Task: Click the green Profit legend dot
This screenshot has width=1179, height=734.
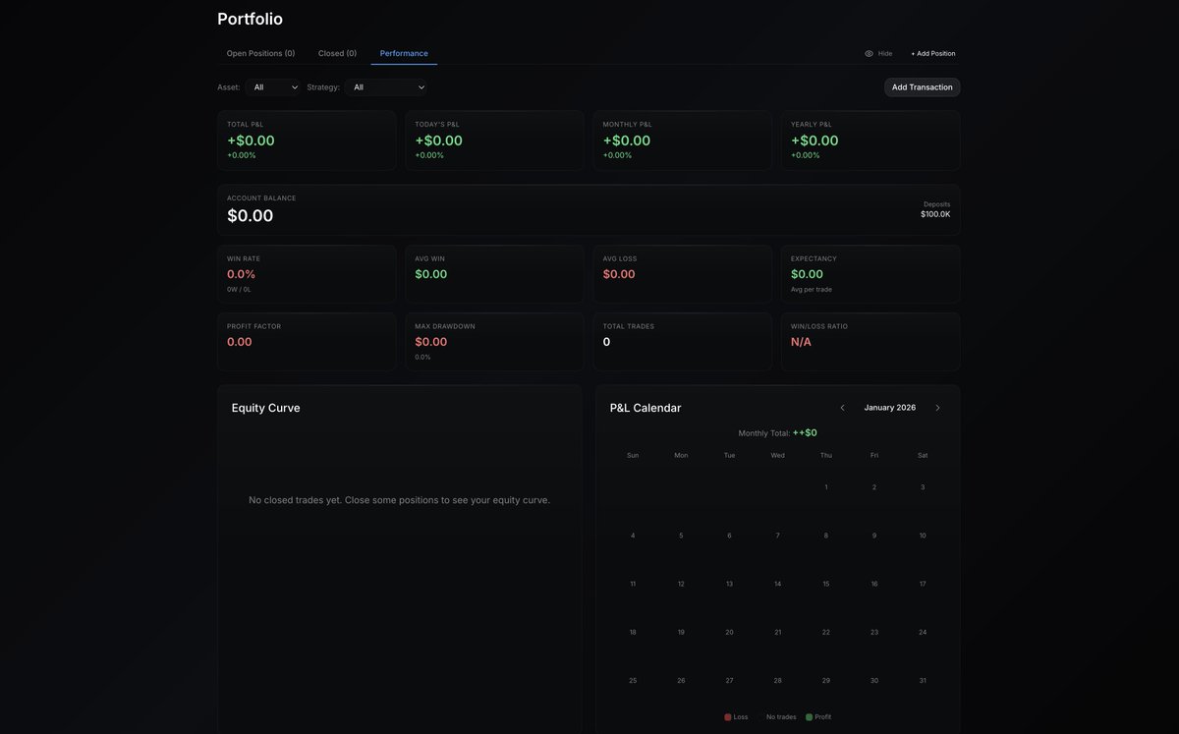Action: point(809,716)
